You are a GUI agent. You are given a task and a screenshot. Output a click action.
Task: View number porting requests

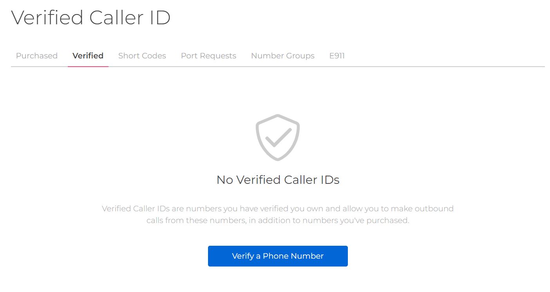click(x=208, y=56)
